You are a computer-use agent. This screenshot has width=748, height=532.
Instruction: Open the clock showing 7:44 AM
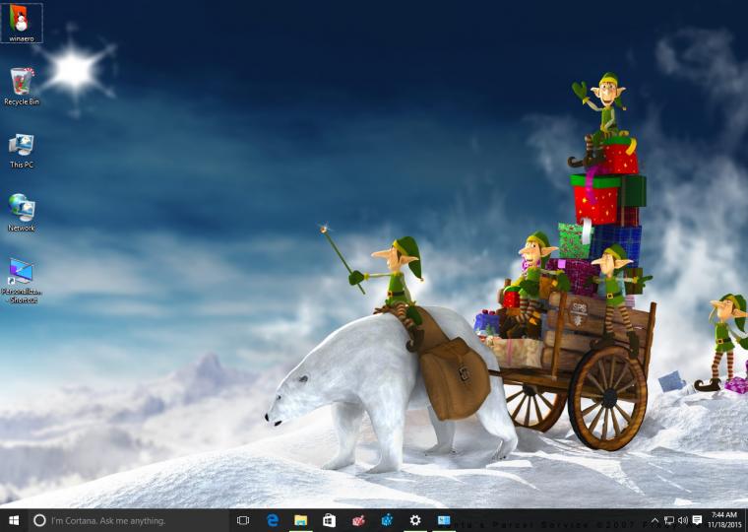(x=724, y=520)
